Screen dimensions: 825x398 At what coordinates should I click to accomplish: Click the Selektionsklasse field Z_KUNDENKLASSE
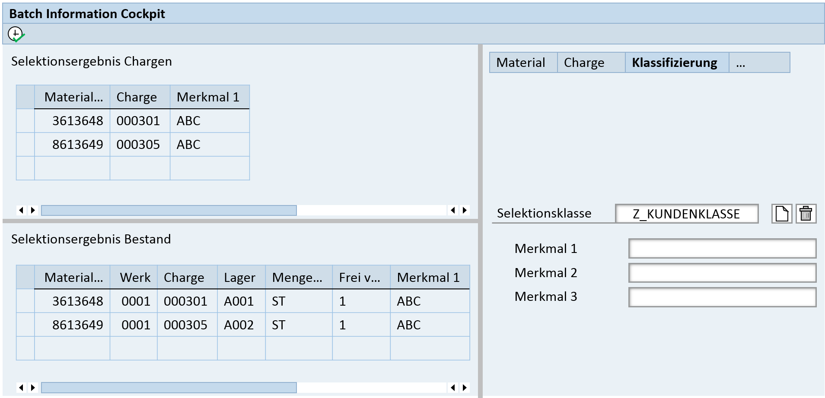point(687,214)
